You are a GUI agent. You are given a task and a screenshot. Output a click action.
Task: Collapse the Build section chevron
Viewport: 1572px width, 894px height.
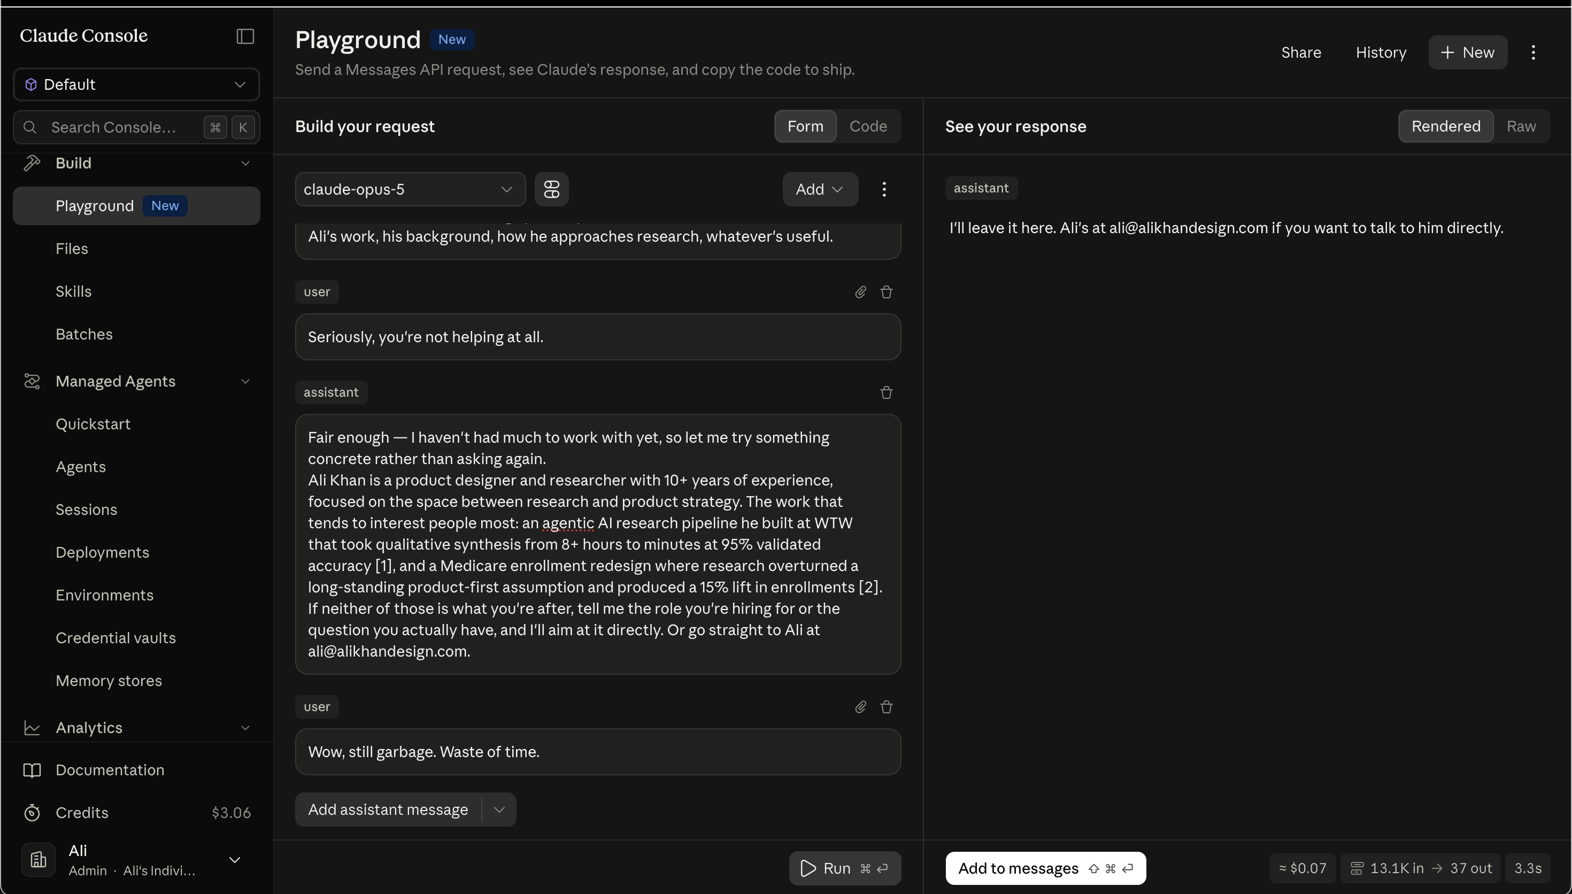[x=245, y=163]
